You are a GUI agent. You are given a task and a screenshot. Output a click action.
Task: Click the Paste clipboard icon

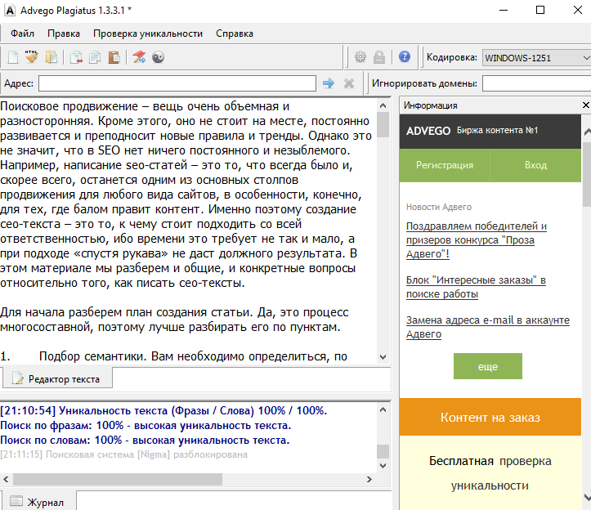point(114,57)
